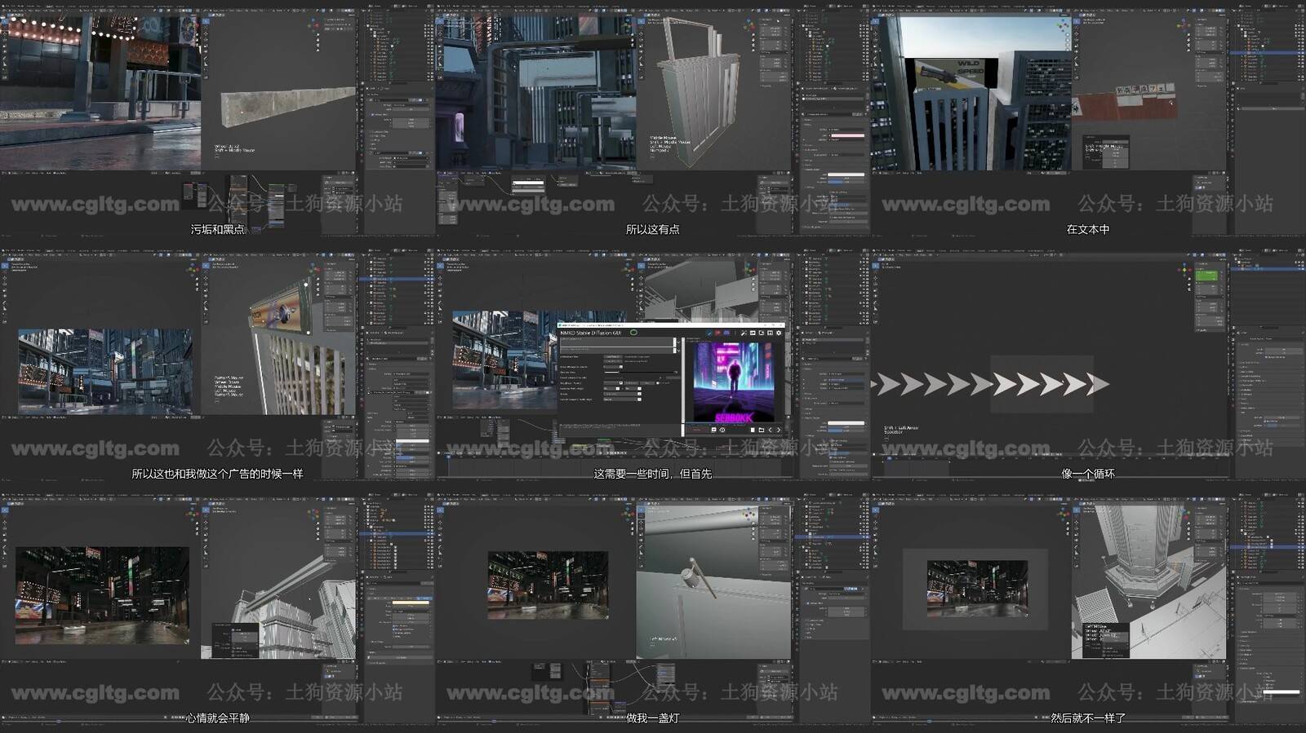Screen dimensions: 1306x733
Task: Select neon SEBBOKK generated image preview
Action: (734, 382)
